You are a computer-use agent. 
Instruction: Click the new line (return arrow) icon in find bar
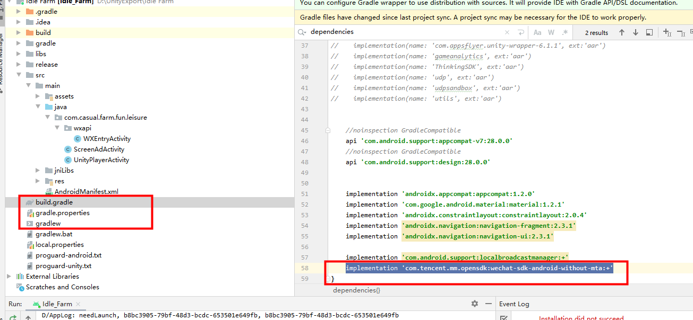(x=521, y=32)
